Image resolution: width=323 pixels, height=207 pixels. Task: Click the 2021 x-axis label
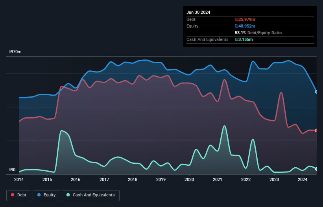tap(218, 179)
